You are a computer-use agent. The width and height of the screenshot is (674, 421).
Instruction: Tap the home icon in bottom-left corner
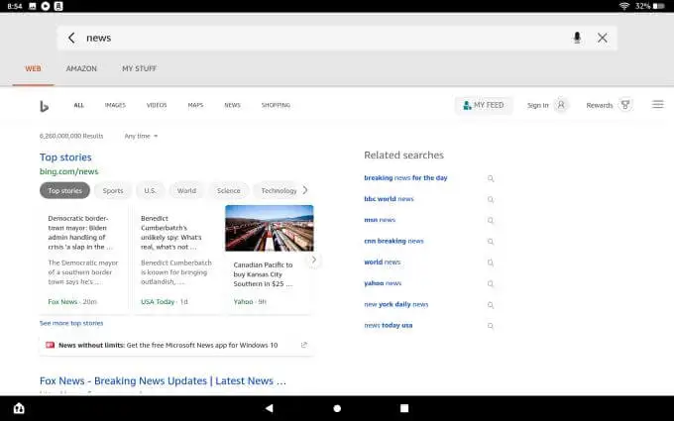(19, 408)
